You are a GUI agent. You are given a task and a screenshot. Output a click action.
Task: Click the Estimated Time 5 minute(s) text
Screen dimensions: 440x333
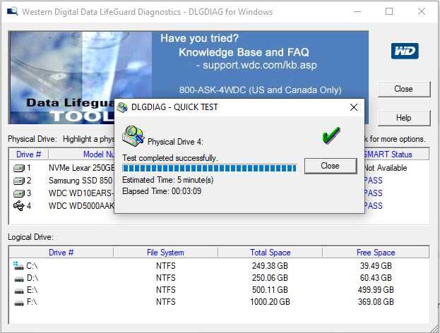[x=168, y=180]
